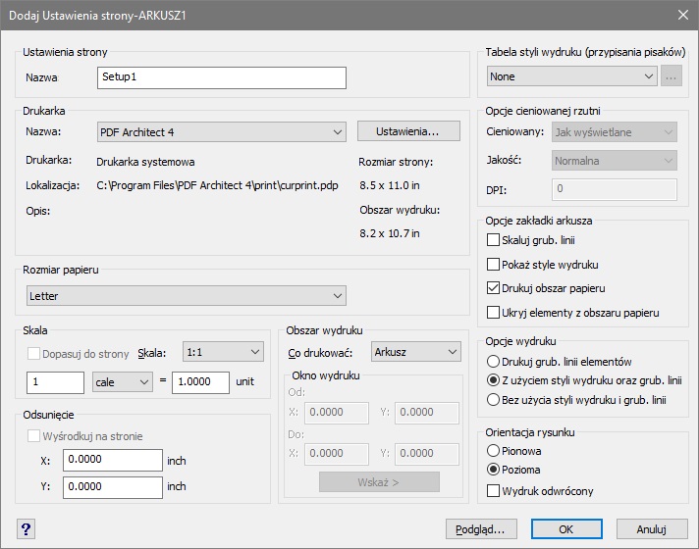Click the Setup1 name input field
This screenshot has width=699, height=549.
pos(222,77)
